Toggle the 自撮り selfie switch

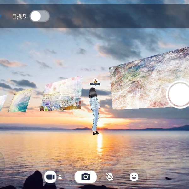click(x=40, y=16)
